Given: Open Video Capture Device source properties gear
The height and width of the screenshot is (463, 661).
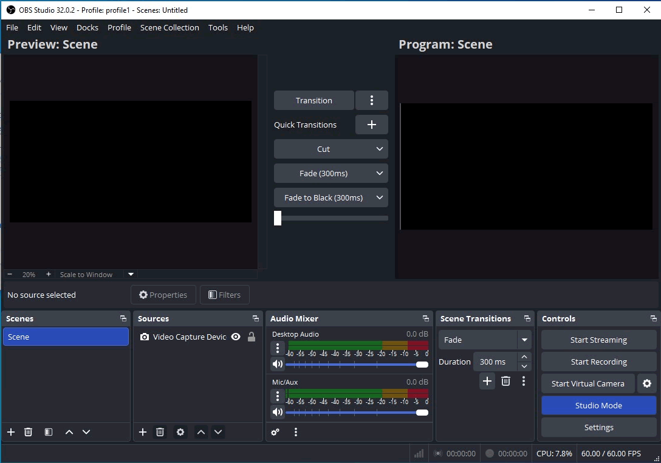Looking at the screenshot, I should pyautogui.click(x=180, y=432).
